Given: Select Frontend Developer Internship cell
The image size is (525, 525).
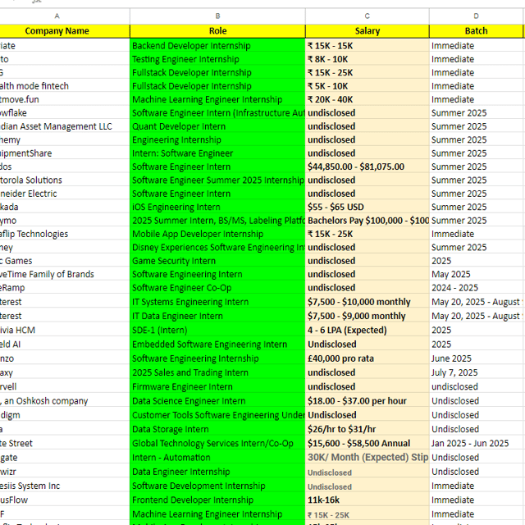Looking at the screenshot, I should pyautogui.click(x=217, y=500).
